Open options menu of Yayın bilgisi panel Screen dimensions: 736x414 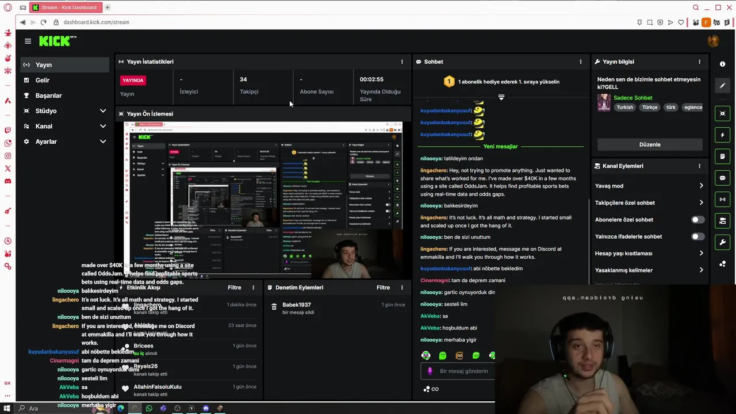coord(699,62)
